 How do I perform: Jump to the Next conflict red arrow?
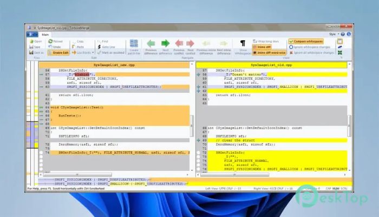[x=190, y=43]
